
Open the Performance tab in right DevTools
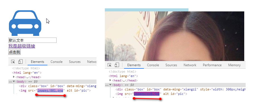coord(212,65)
